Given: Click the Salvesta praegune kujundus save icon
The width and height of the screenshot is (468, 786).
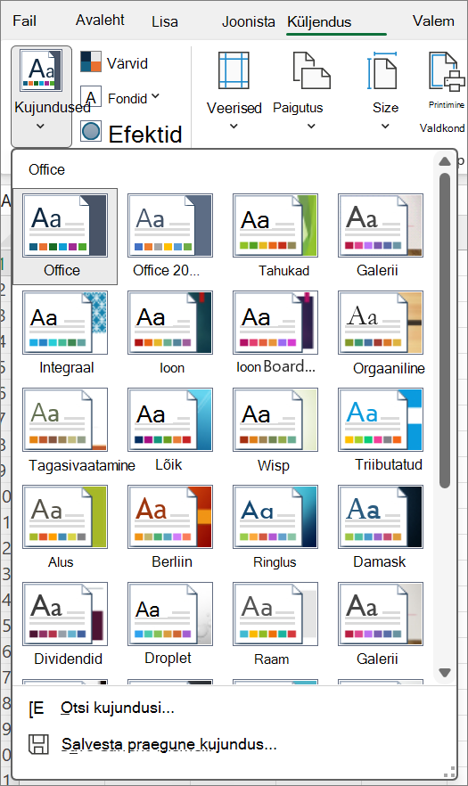Looking at the screenshot, I should pyautogui.click(x=38, y=744).
